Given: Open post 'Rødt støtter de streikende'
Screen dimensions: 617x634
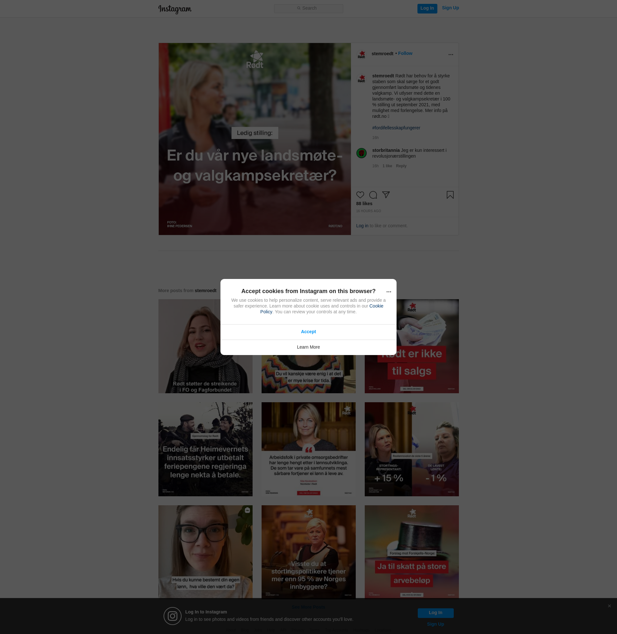Looking at the screenshot, I should (205, 346).
